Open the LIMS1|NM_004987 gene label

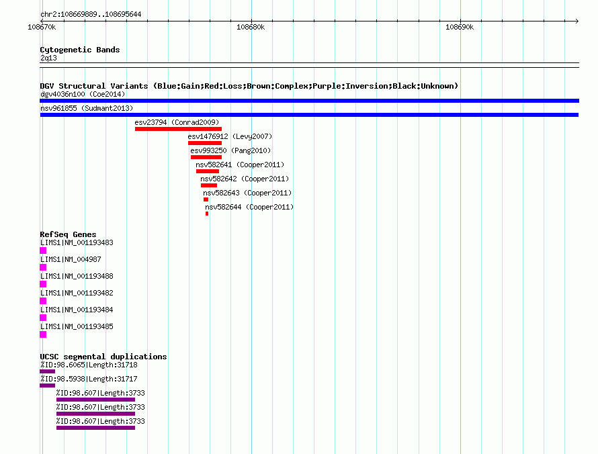point(71,260)
